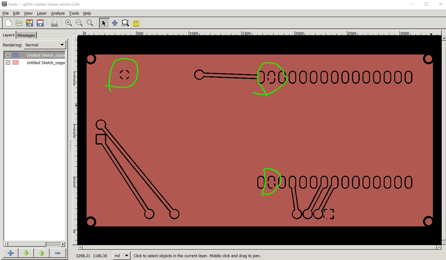Click the New project toolbar icon
Image resolution: width=446 pixels, height=260 pixels.
(8, 23)
